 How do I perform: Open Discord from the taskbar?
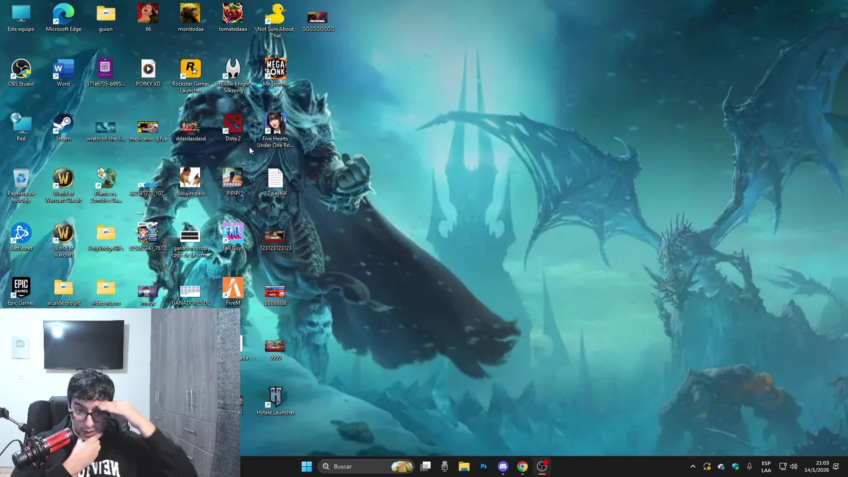click(x=503, y=466)
